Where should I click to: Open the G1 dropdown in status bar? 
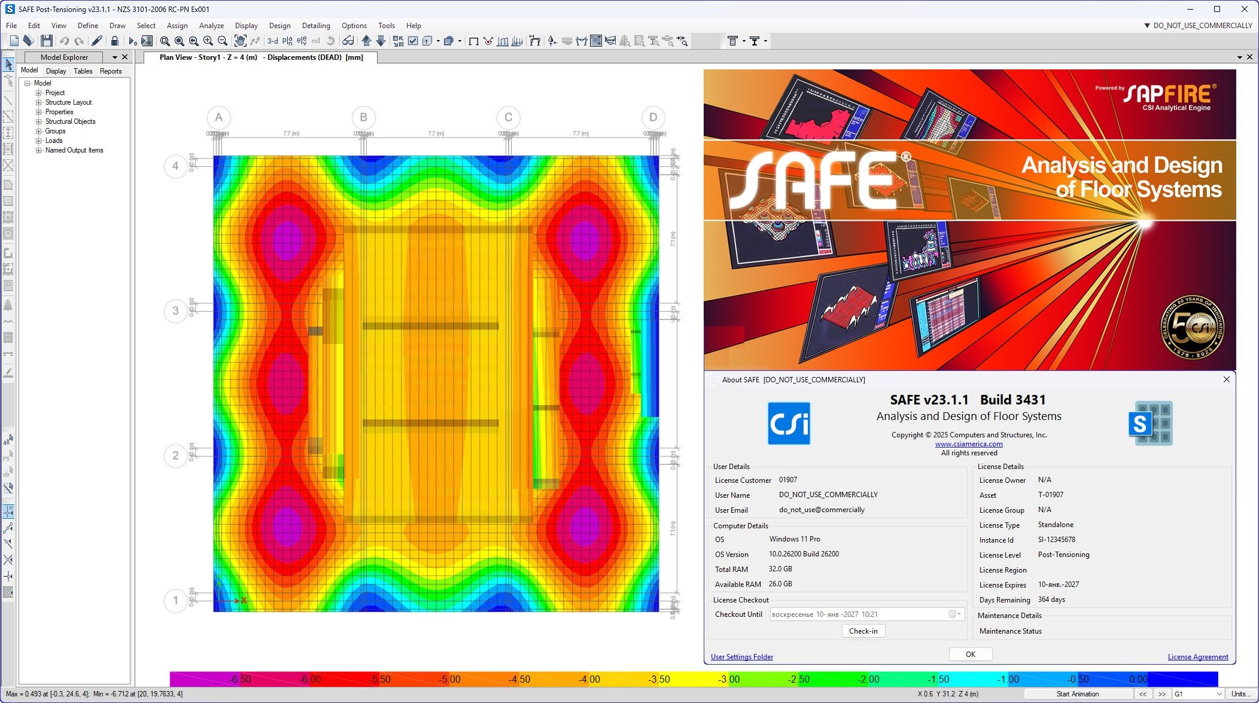pos(1219,694)
